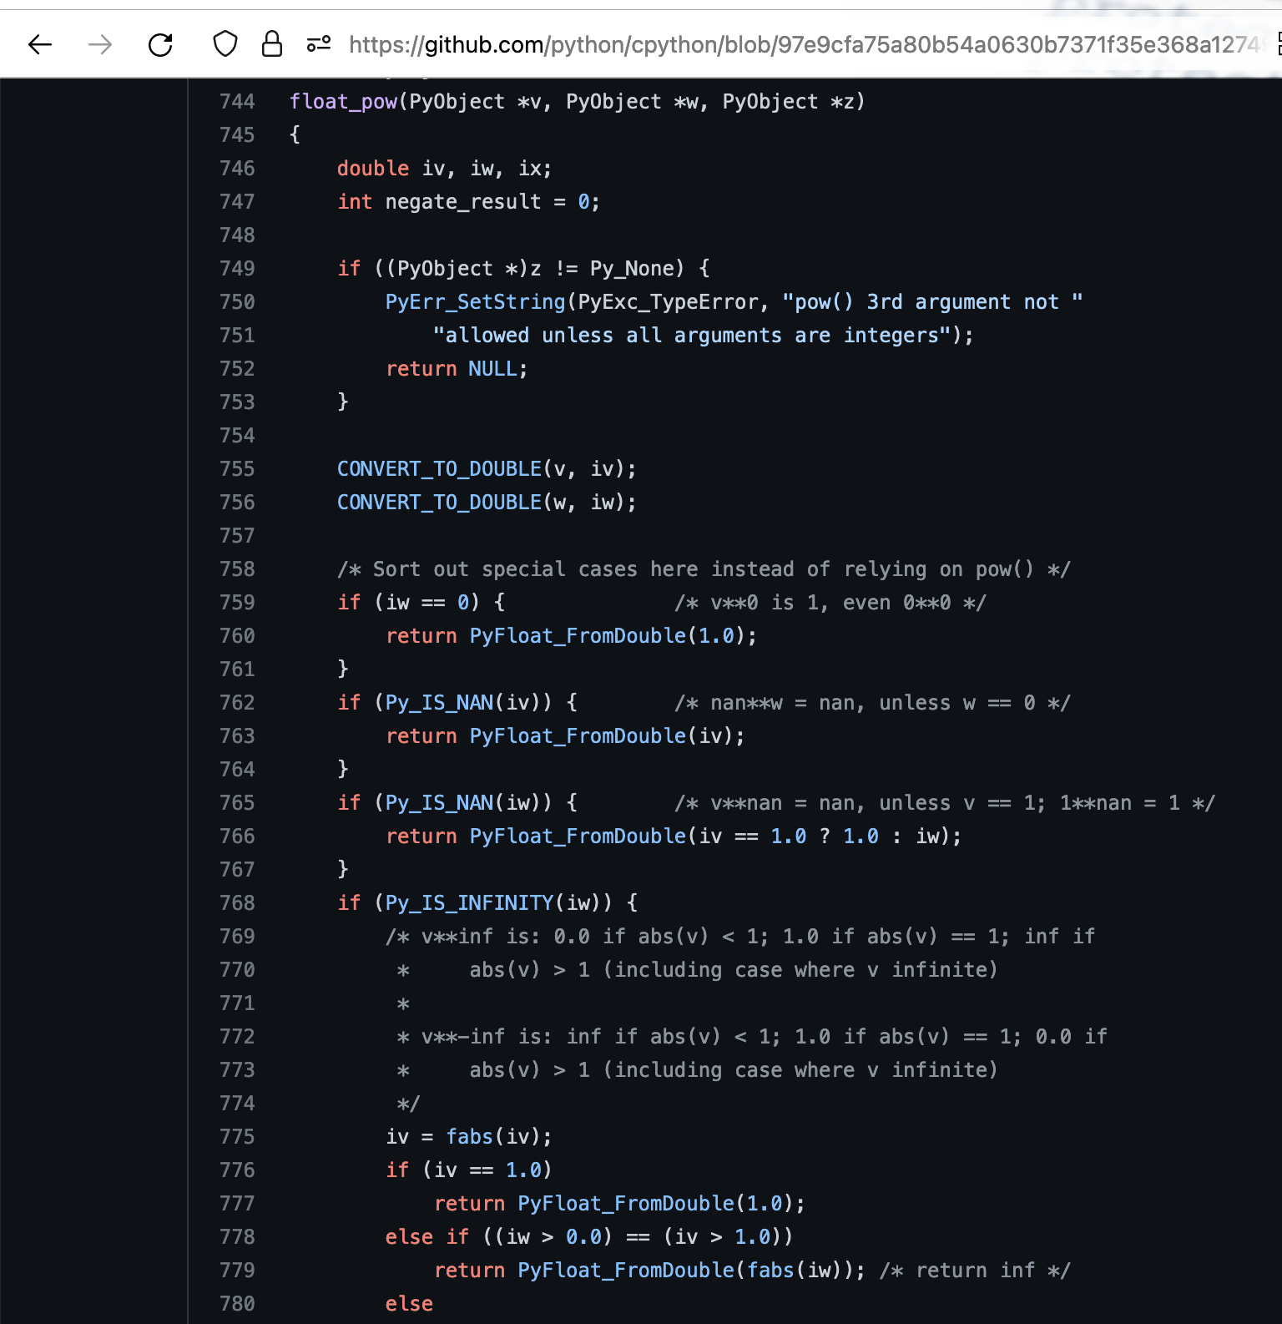The height and width of the screenshot is (1324, 1282).
Task: Click Py_IS_NAN(iv) on line 762
Action: pos(462,703)
